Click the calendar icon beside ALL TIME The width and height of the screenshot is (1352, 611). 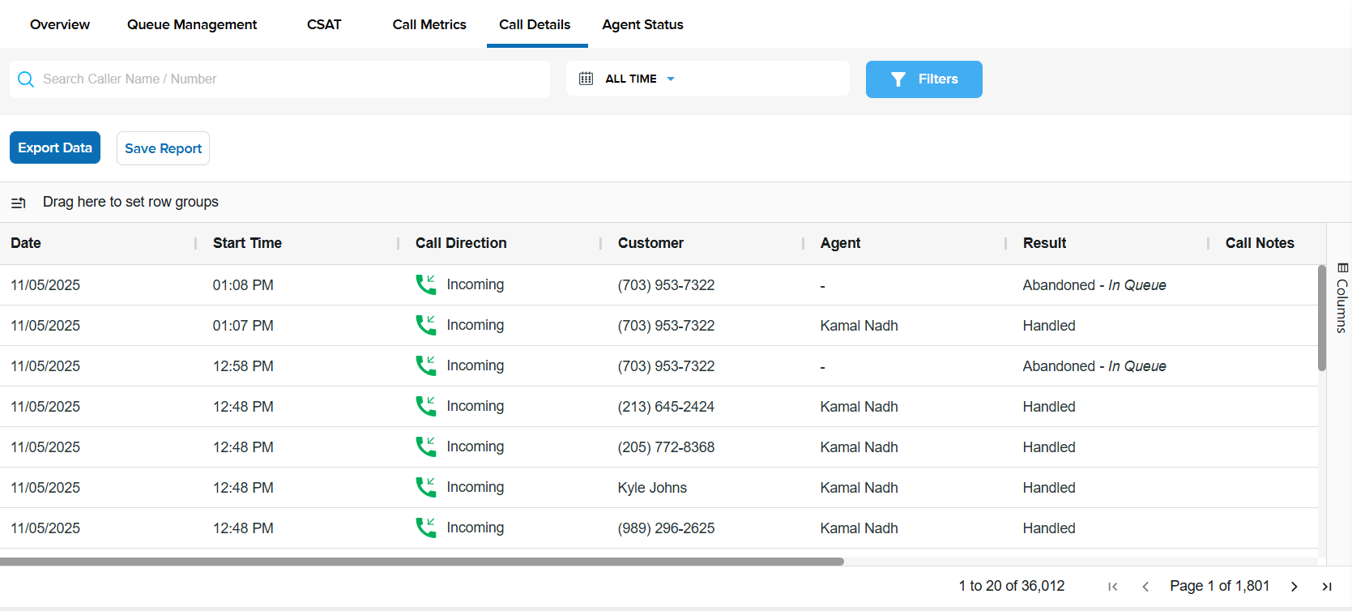(586, 79)
